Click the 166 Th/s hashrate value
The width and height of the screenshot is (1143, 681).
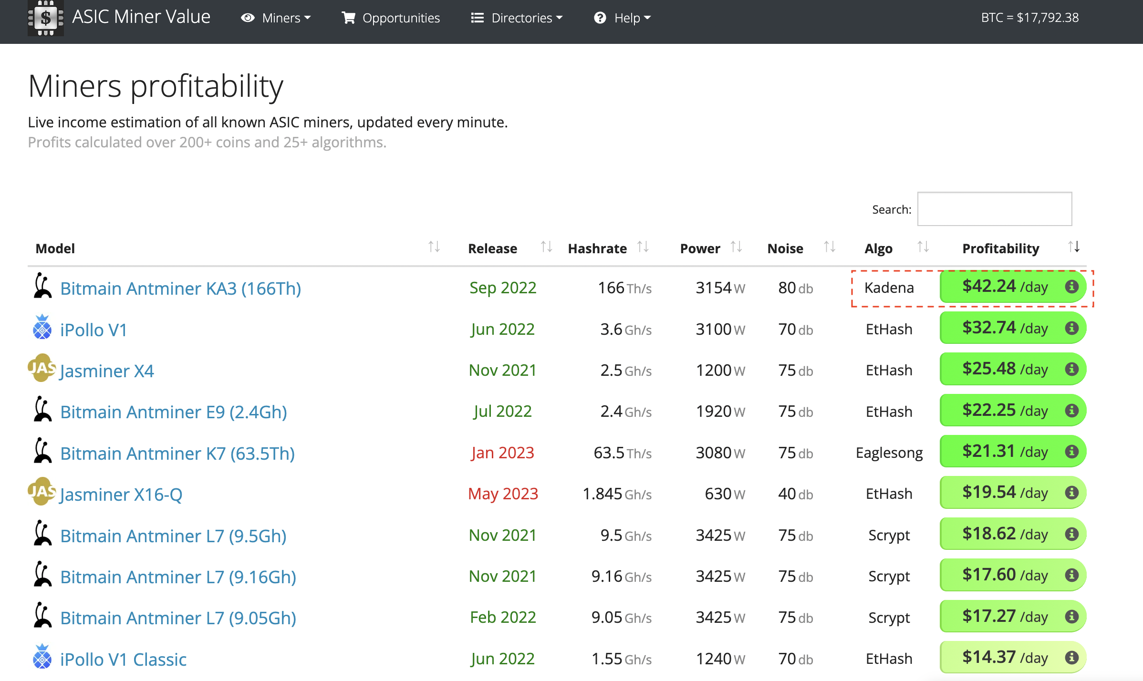coord(625,288)
